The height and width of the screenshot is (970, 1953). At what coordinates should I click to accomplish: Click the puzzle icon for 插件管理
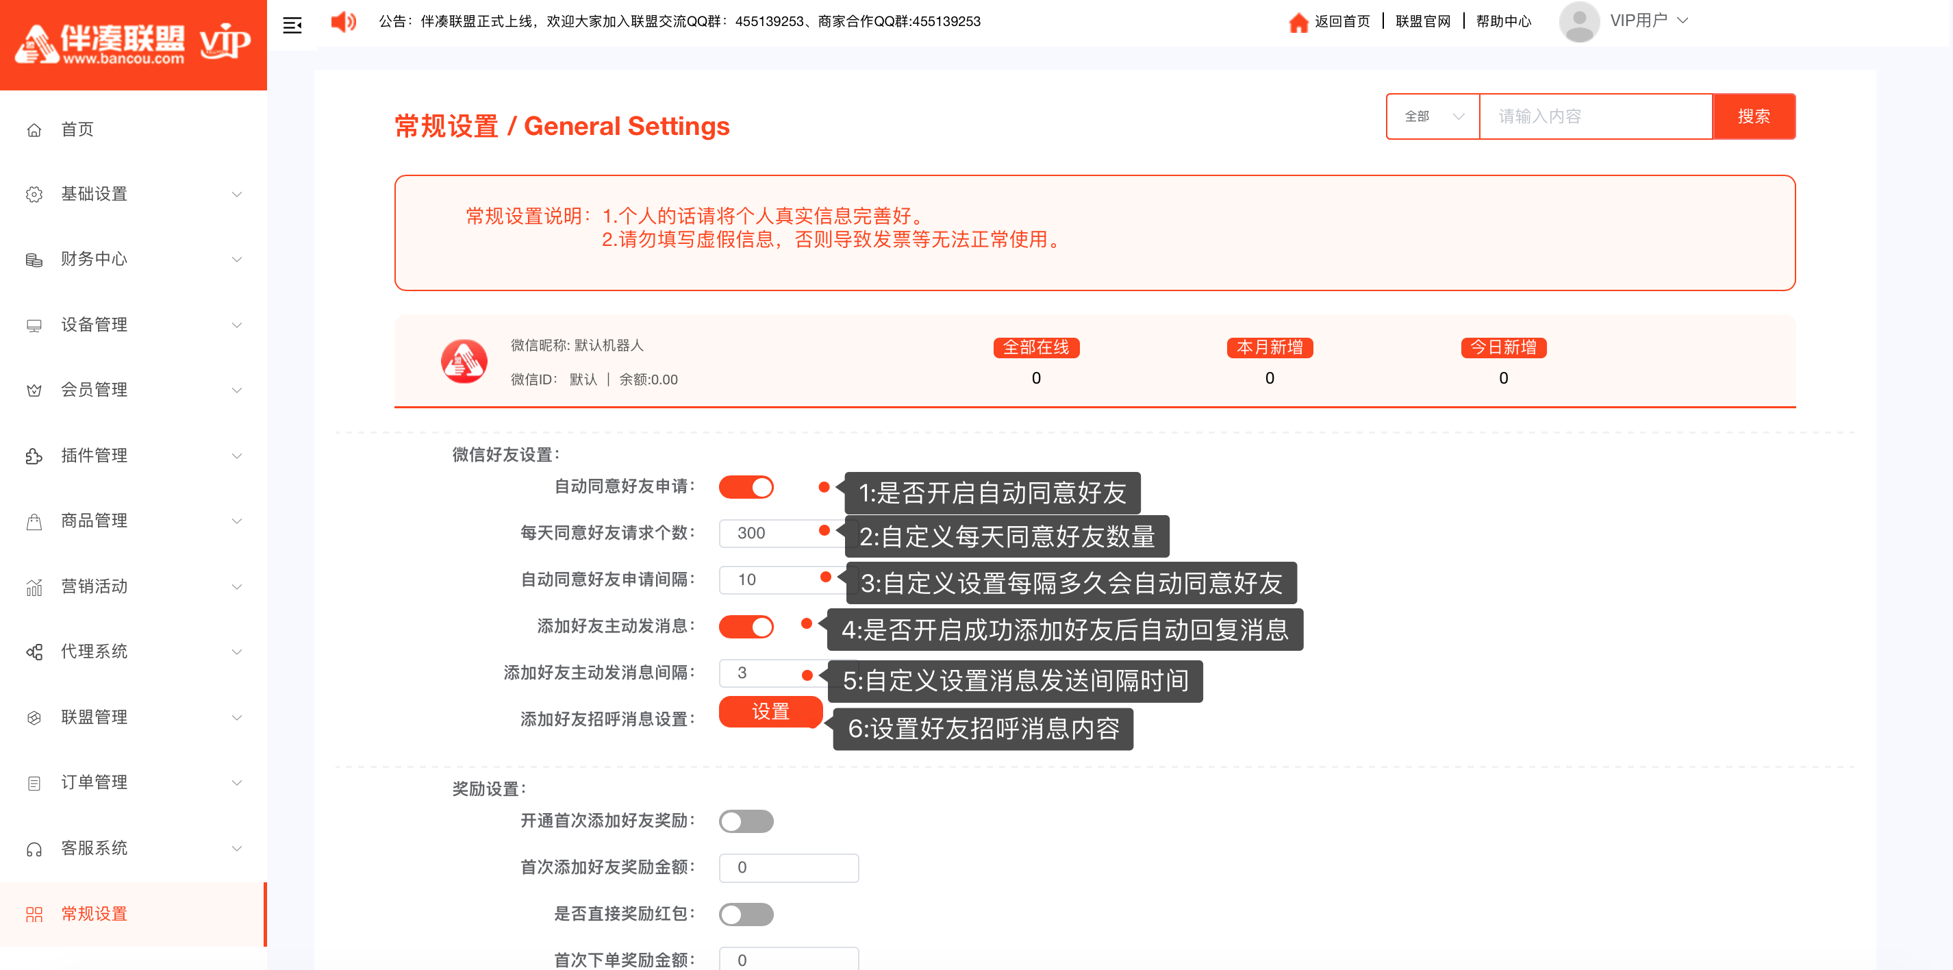tap(34, 456)
